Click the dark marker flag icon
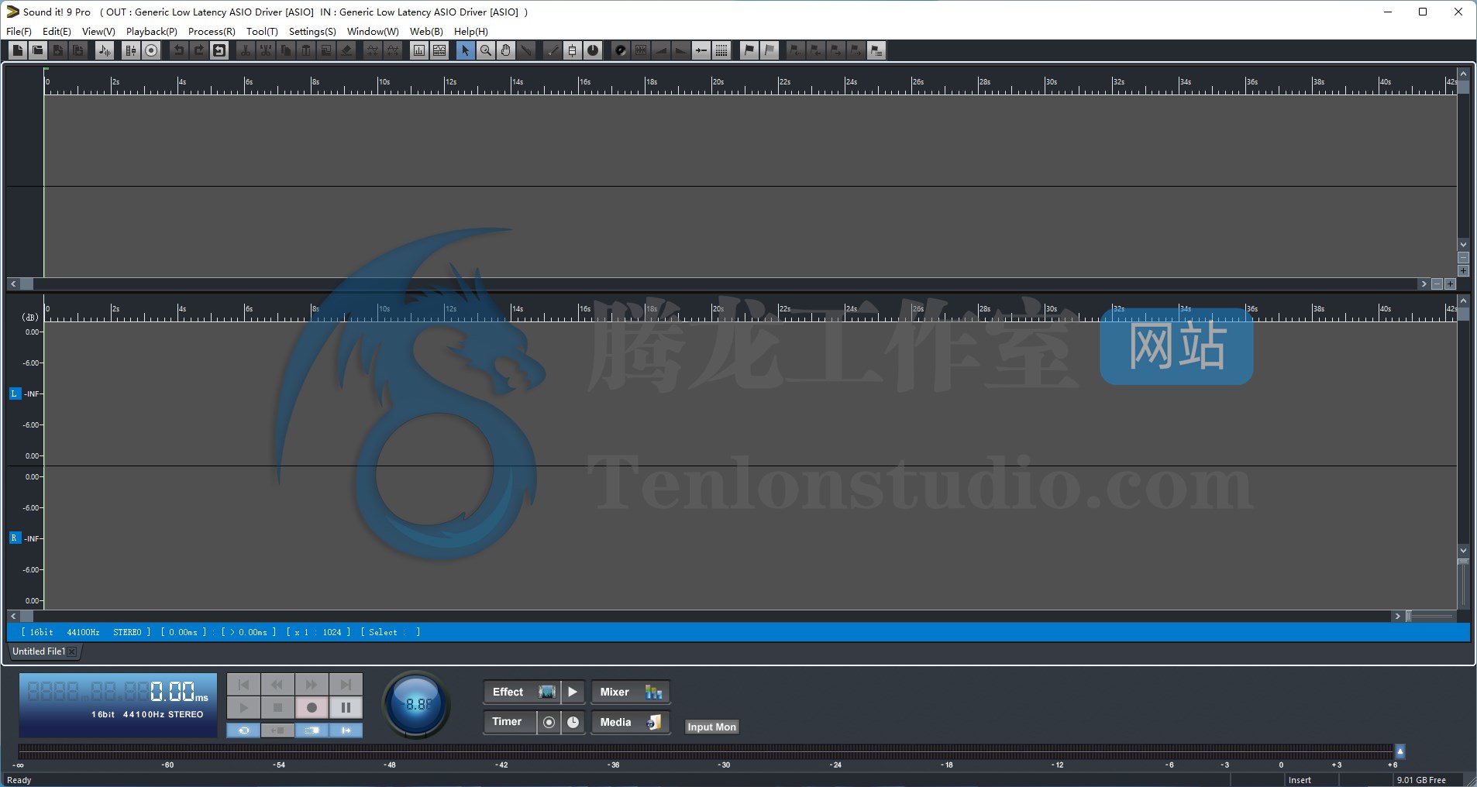This screenshot has height=787, width=1477. [749, 50]
